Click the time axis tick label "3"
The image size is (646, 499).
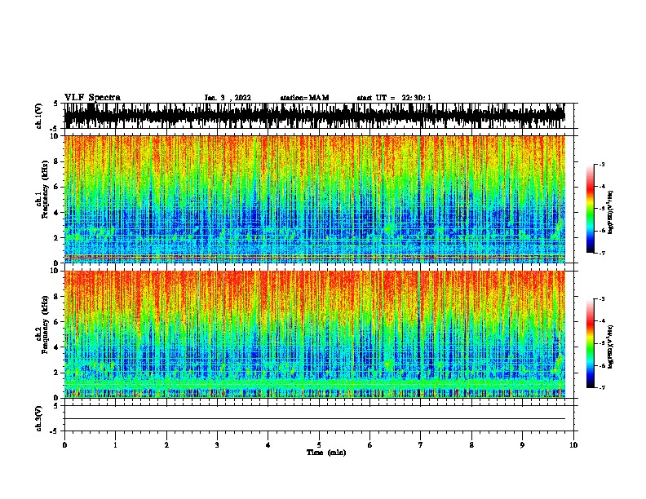pos(217,445)
